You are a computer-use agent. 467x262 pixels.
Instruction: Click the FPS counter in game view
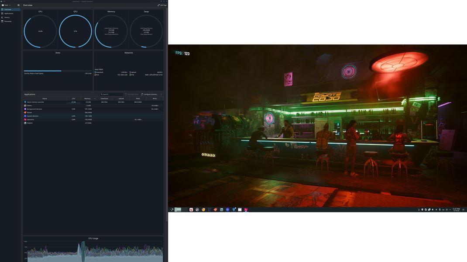(182, 53)
